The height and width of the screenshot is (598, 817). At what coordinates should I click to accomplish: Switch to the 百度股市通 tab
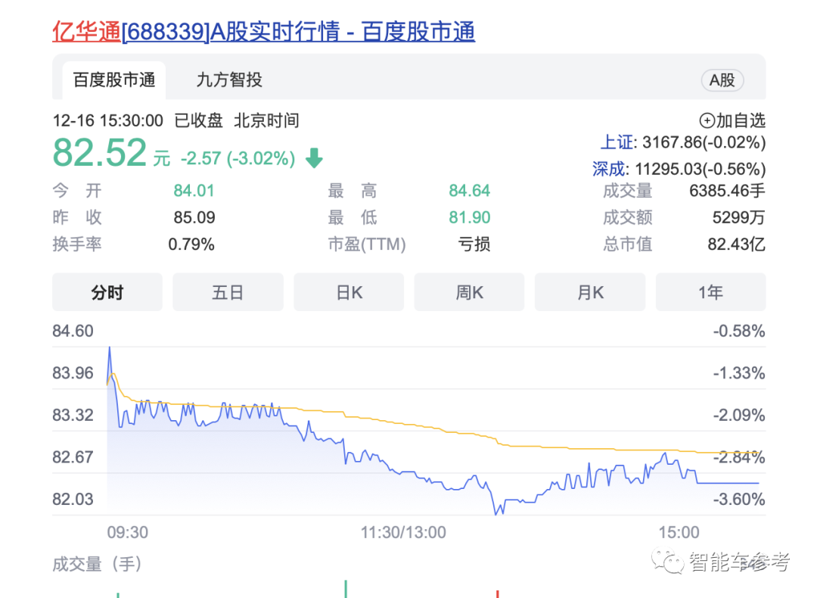114,79
